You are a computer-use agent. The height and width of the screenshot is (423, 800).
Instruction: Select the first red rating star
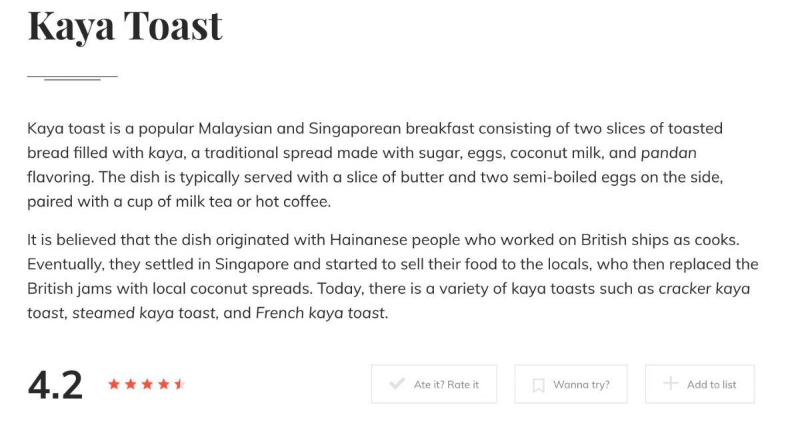point(114,384)
